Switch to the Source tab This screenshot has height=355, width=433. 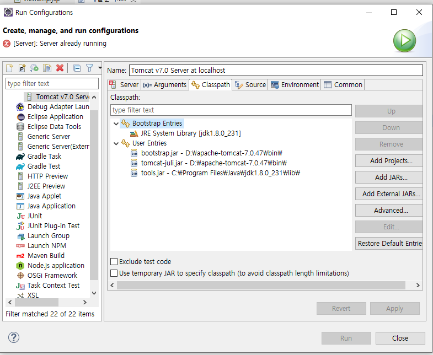click(x=250, y=85)
